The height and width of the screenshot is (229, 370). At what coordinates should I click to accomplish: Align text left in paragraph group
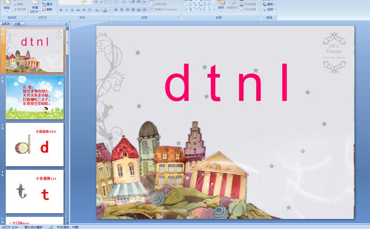116,10
